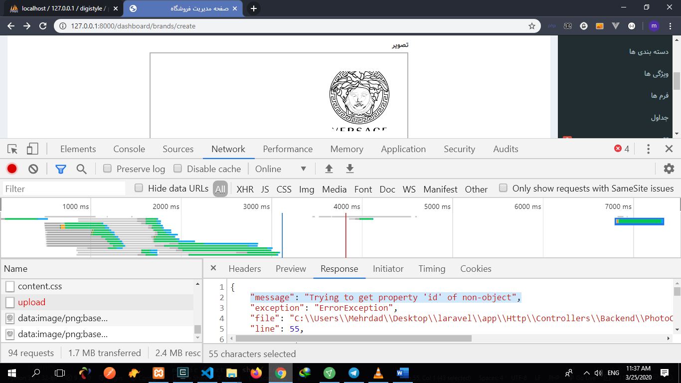This screenshot has height=383, width=681.
Task: Enable Disable cache checkbox
Action: click(x=177, y=169)
